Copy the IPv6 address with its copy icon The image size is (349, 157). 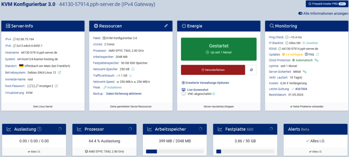pyautogui.click(x=14, y=46)
